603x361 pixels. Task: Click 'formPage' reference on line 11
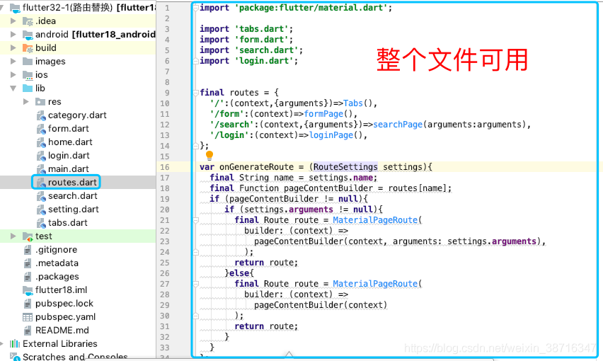click(x=323, y=114)
